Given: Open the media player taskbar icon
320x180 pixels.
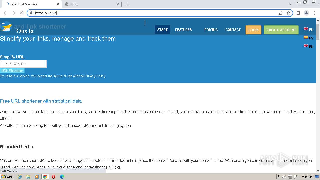Looking at the screenshot, I should coord(37,177).
